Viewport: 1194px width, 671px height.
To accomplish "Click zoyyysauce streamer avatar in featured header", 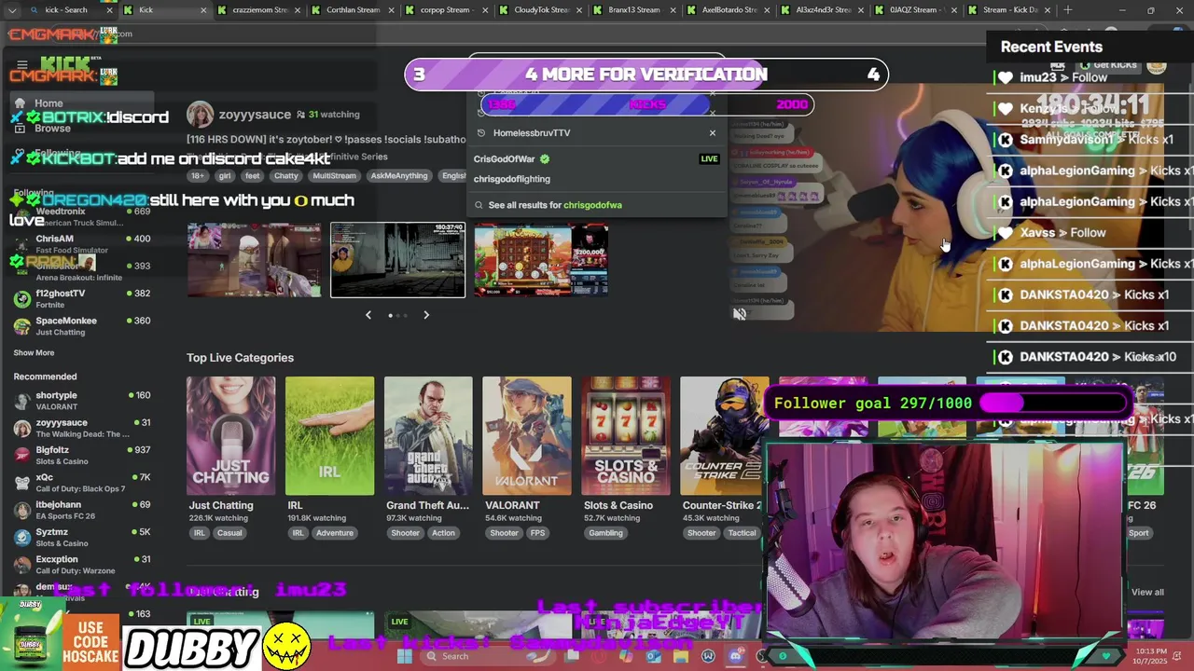I will pyautogui.click(x=200, y=115).
